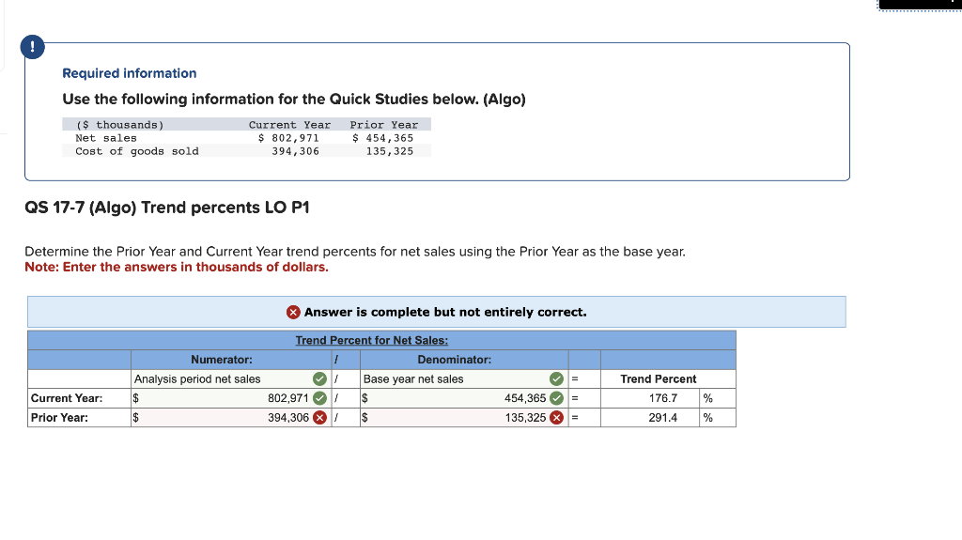Open the 'Base year net sales' dropdown

pyautogui.click(x=464, y=379)
